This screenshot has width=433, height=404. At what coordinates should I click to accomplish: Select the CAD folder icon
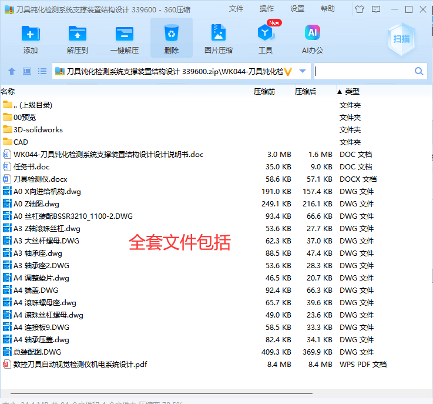[8, 142]
